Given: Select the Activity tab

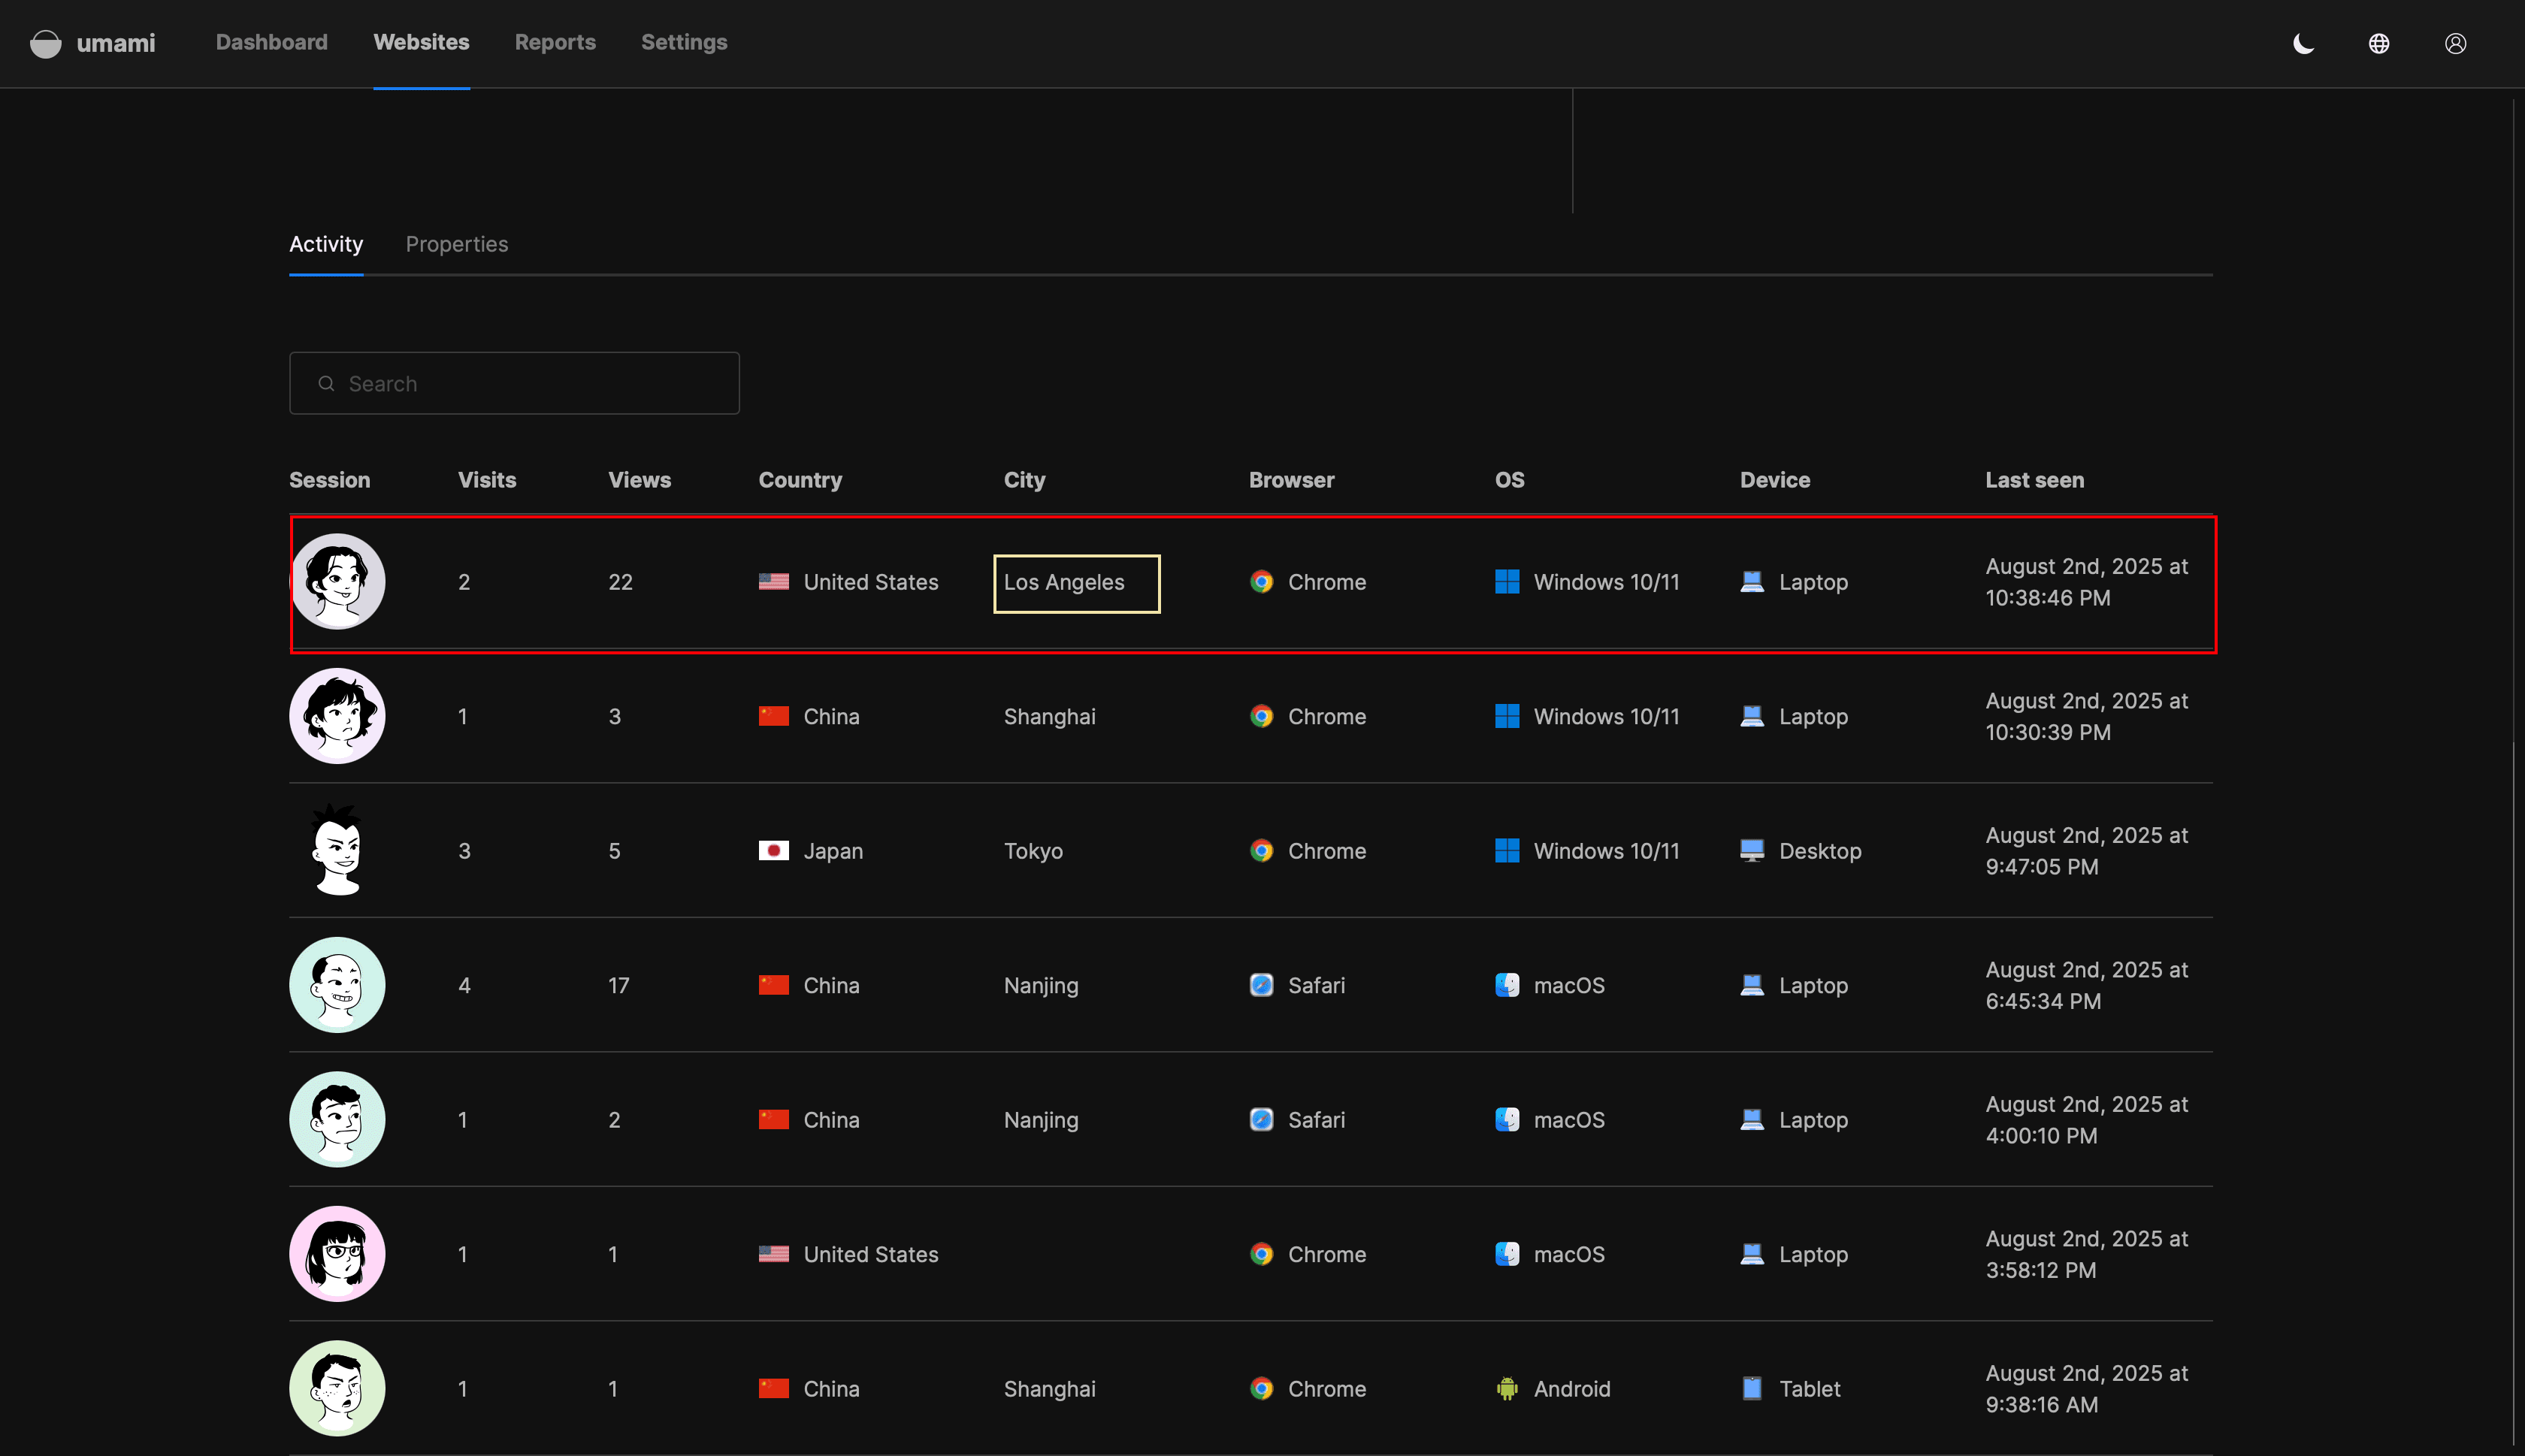Looking at the screenshot, I should pyautogui.click(x=326, y=244).
